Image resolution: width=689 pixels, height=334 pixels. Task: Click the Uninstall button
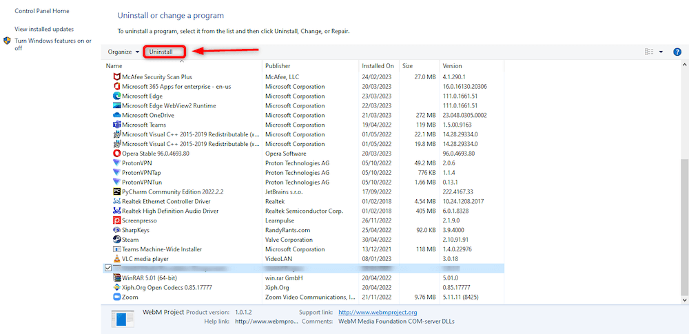[161, 52]
